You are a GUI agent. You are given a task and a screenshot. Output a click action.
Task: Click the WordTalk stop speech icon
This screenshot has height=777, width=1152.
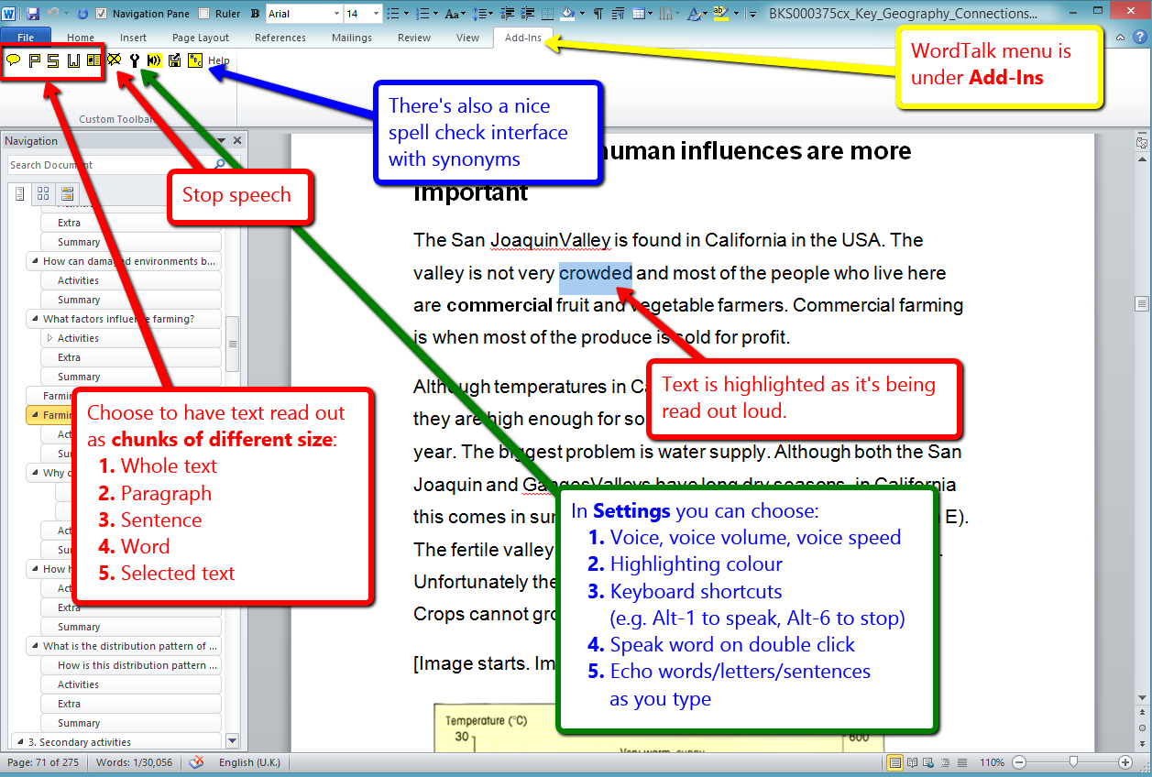click(115, 61)
